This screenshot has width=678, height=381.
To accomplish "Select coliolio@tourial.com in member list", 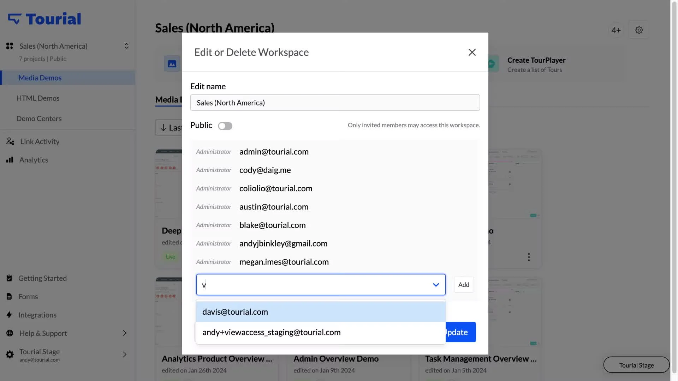I will coord(275,188).
